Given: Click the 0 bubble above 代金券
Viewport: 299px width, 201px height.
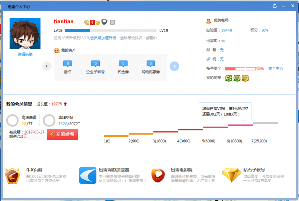Looking at the screenshot, I should pyautogui.click(x=123, y=64).
